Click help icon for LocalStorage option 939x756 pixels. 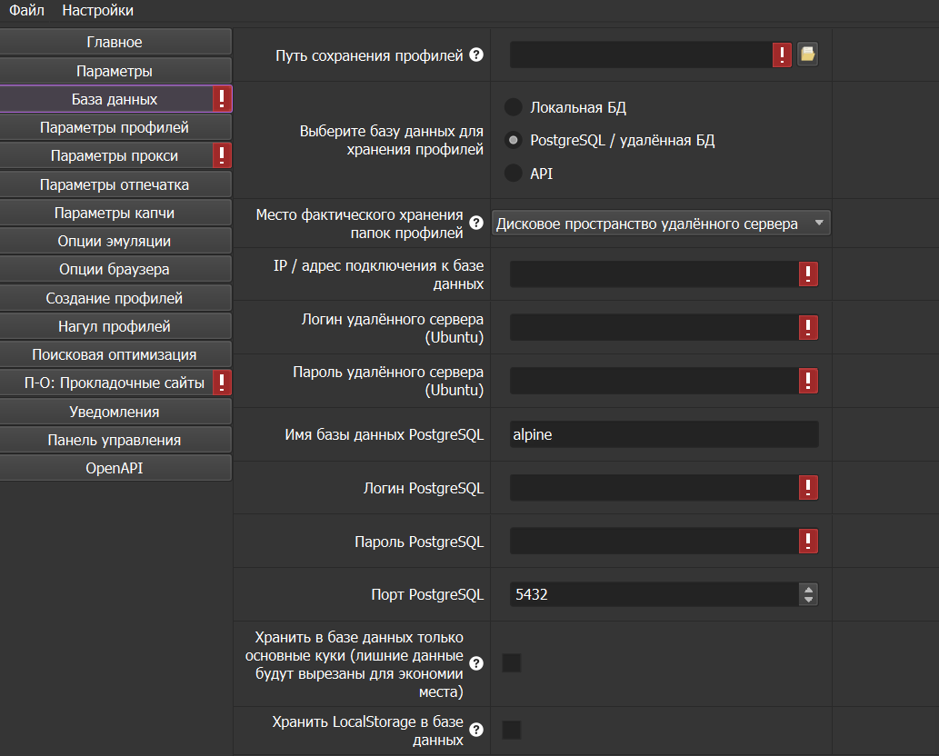coord(476,730)
